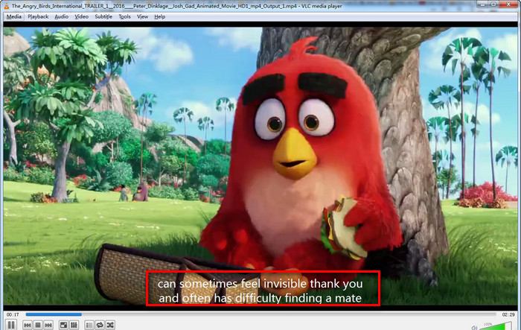Open the View menu
The image size is (521, 330).
pyautogui.click(x=143, y=16)
